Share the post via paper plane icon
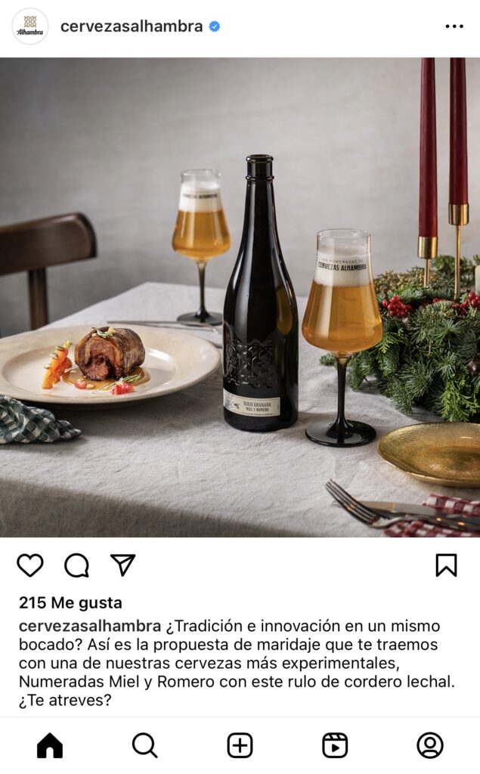The height and width of the screenshot is (774, 480). [122, 565]
